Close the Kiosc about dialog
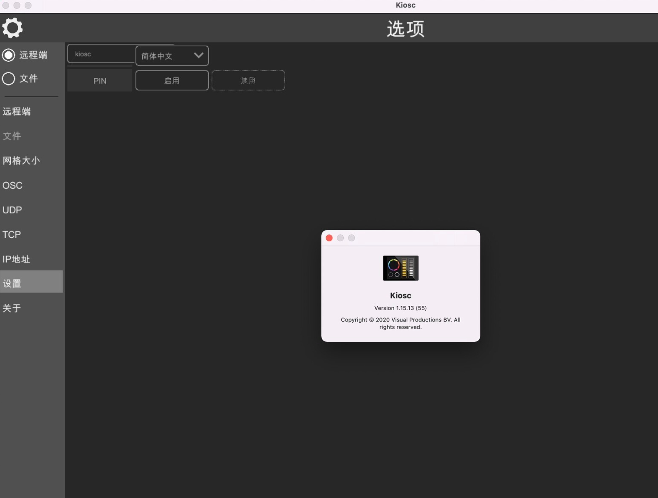Screen dimensions: 658x498 [x=329, y=238]
